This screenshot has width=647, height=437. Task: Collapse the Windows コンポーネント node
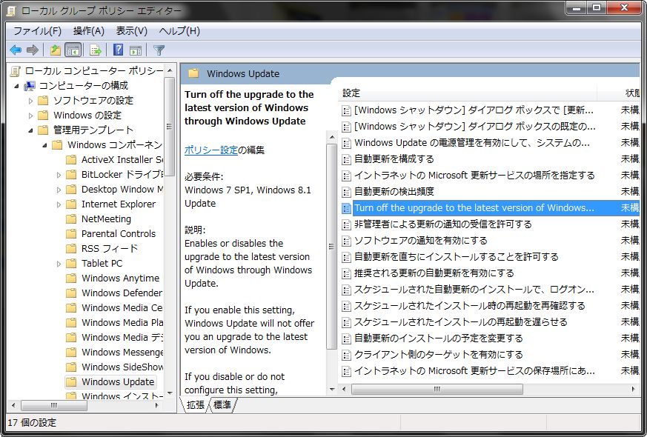[44, 145]
